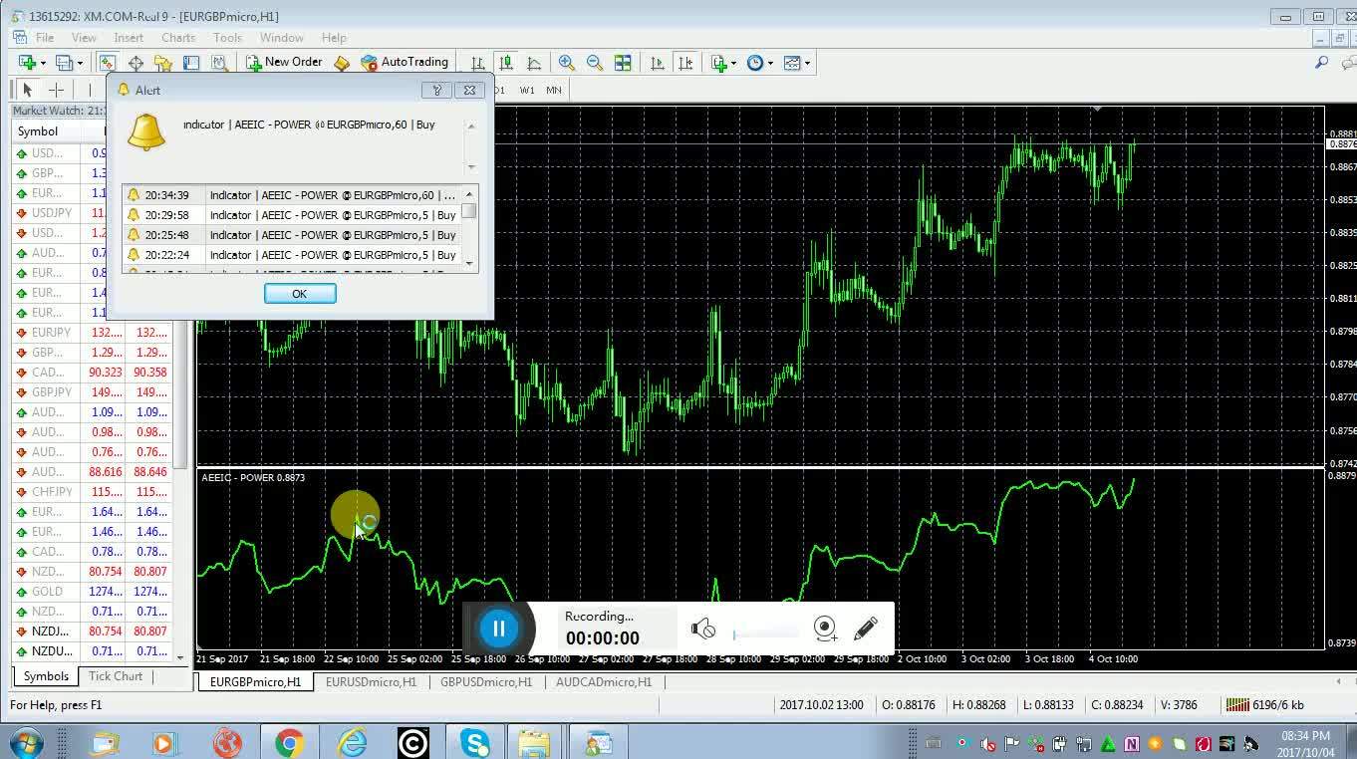1357x759 pixels.
Task: Click the Windows Start button
Action: [25, 742]
